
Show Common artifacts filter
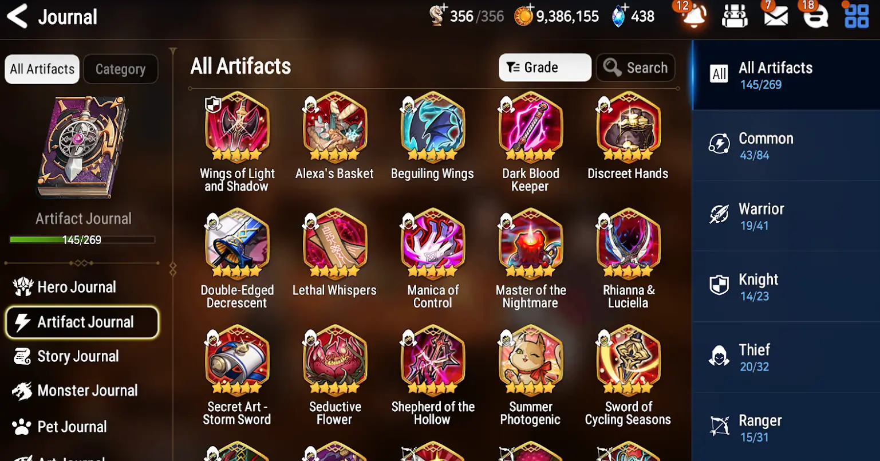point(786,145)
